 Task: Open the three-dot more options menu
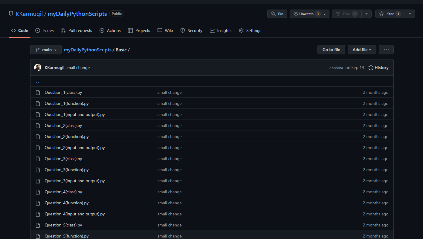pos(386,50)
